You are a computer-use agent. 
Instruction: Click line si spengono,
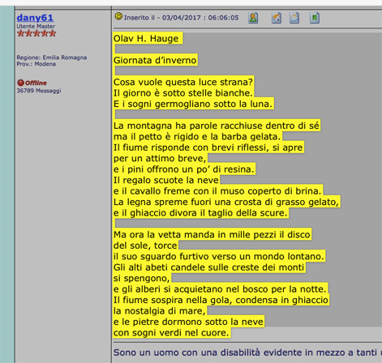pos(142,278)
